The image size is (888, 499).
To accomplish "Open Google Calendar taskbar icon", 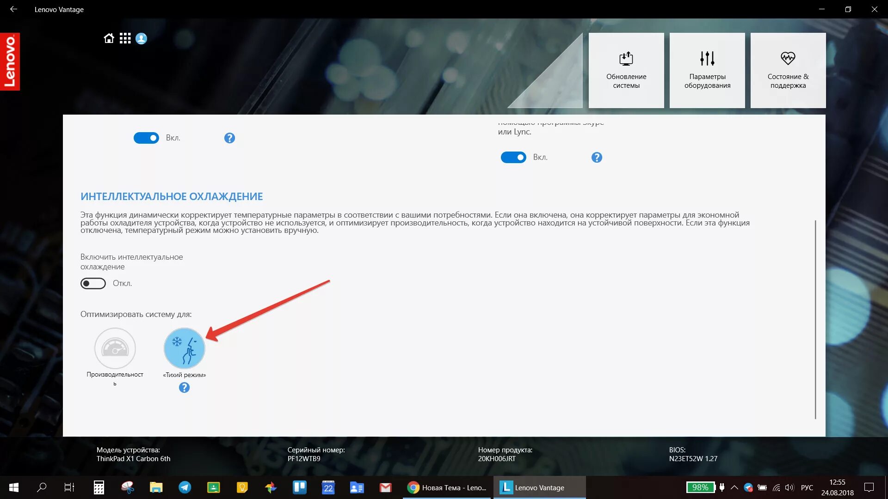I will tap(328, 487).
